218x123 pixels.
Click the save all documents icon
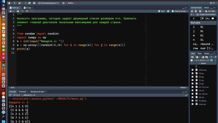coord(30,3)
